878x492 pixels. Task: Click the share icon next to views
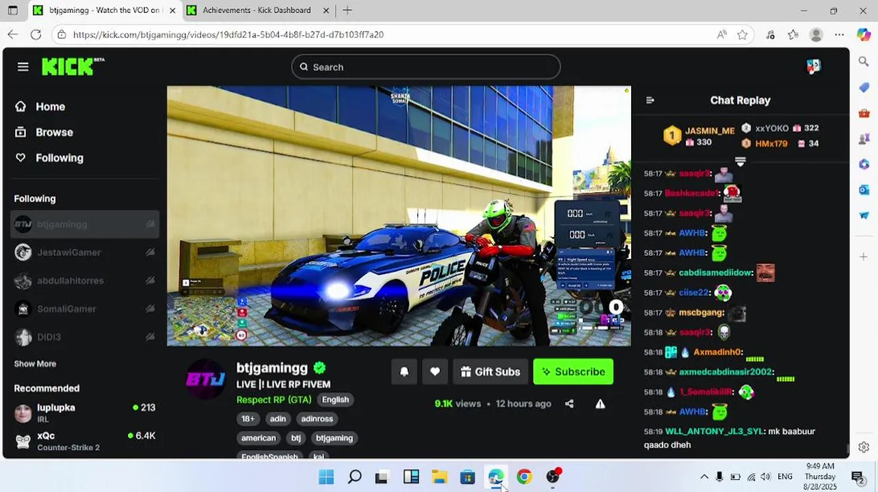[570, 404]
